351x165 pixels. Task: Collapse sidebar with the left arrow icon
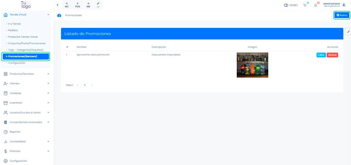(x=57, y=5)
